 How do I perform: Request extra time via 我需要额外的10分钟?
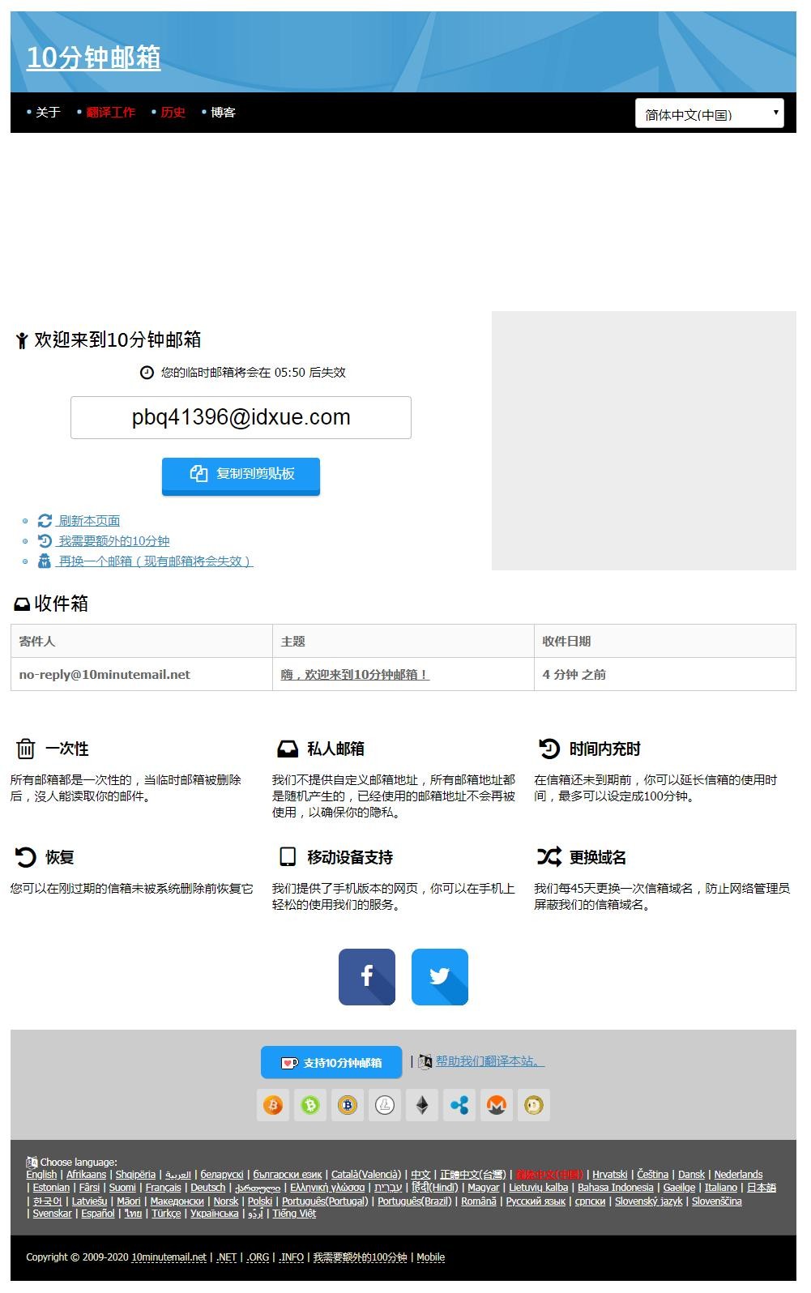tap(113, 541)
